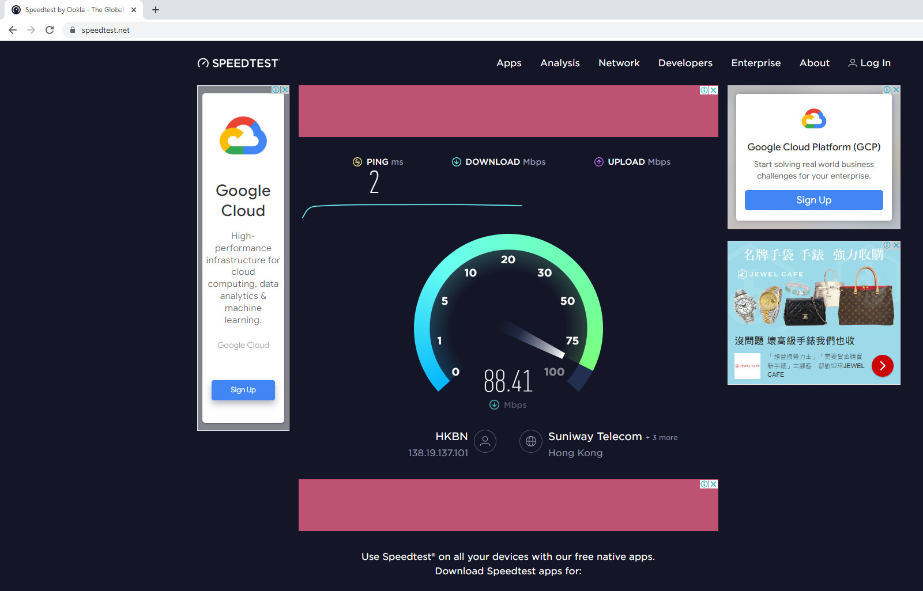Screen dimensions: 923x591
Task: Close the Speedtest by Ookla tab
Action: click(134, 10)
